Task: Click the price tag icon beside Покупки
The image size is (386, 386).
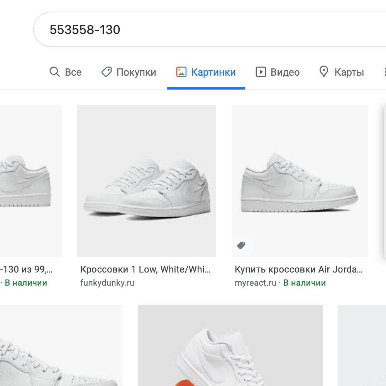Action: point(106,72)
